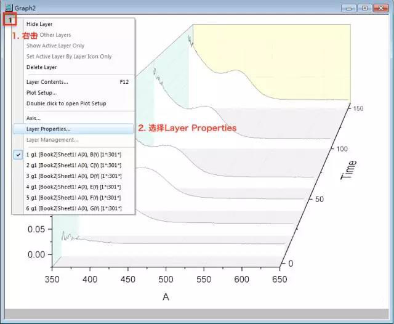394x324 pixels.
Task: Minimize the Graph2 window
Action: point(351,7)
